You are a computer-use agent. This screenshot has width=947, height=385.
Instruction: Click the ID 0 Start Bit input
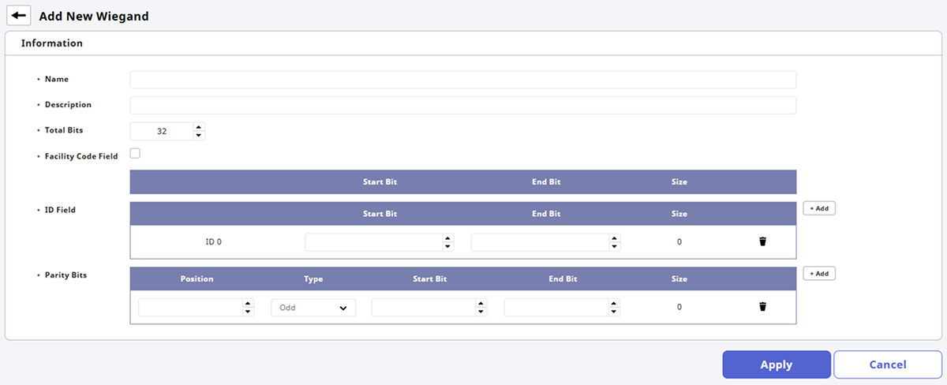[x=372, y=242]
